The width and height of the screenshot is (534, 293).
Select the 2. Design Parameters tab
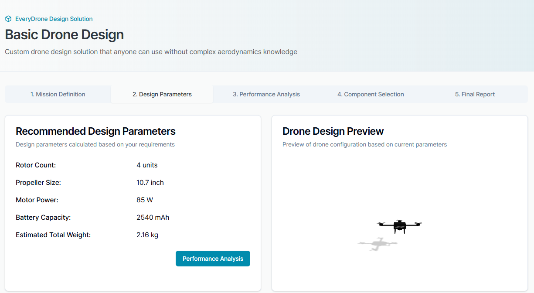point(162,94)
